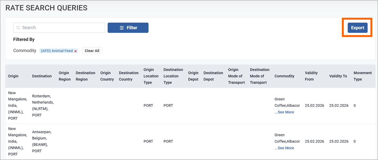Click the Origin Country column header
This screenshot has width=378, height=160.
107,76
